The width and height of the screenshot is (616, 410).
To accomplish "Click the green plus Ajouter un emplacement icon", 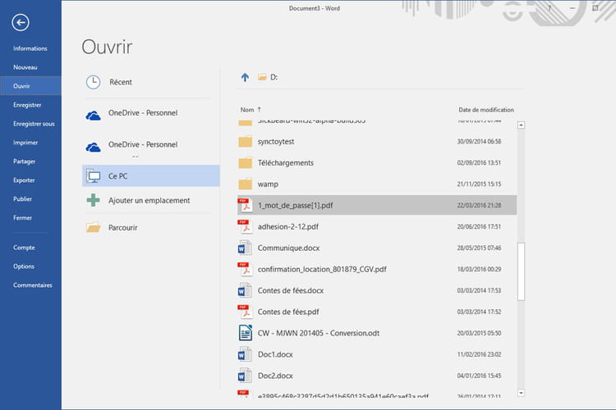I will [93, 200].
